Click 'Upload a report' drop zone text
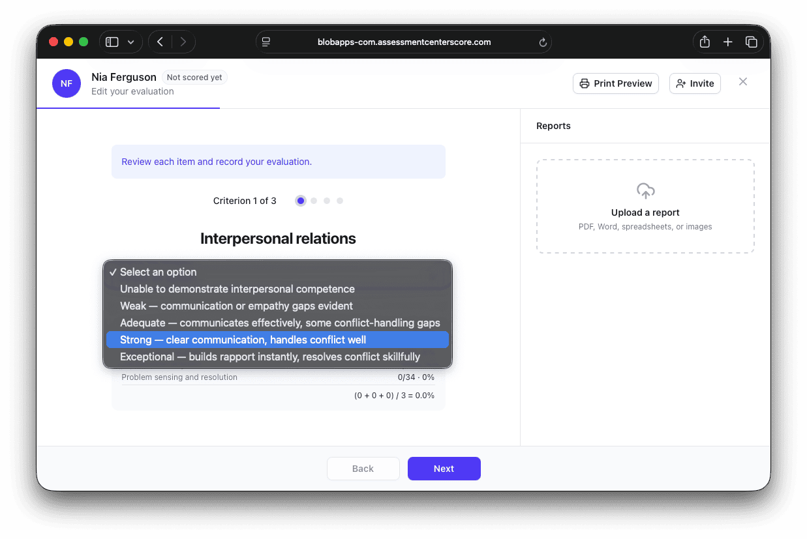Image resolution: width=807 pixels, height=539 pixels. pyautogui.click(x=645, y=212)
